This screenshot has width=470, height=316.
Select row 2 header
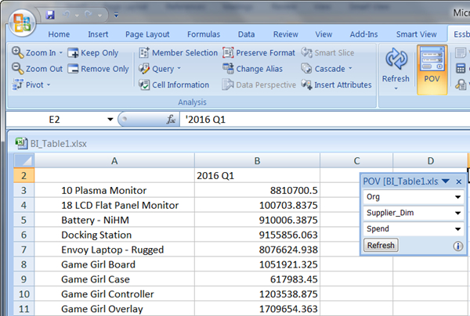click(24, 175)
